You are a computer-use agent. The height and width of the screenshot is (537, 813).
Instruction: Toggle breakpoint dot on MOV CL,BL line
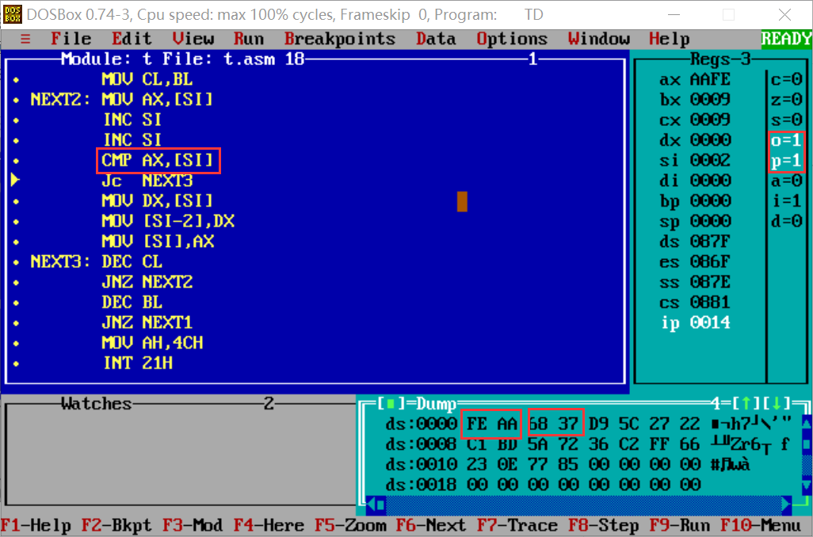[x=16, y=80]
